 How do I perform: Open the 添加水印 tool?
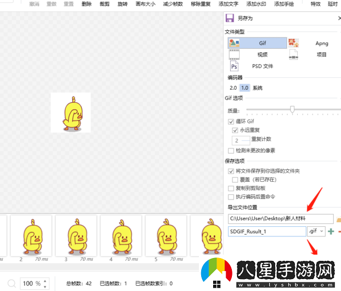[256, 4]
